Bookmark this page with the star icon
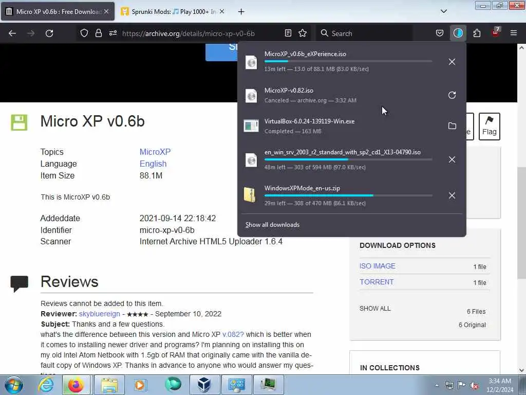 (x=303, y=33)
